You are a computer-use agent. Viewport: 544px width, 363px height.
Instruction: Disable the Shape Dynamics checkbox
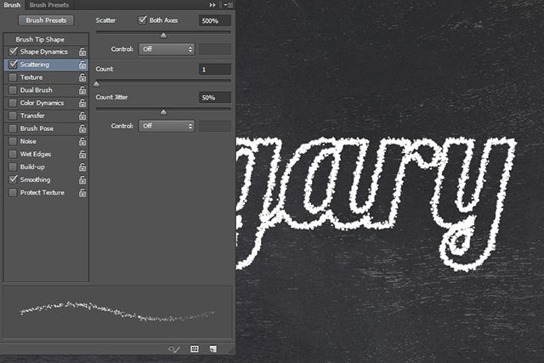[14, 52]
